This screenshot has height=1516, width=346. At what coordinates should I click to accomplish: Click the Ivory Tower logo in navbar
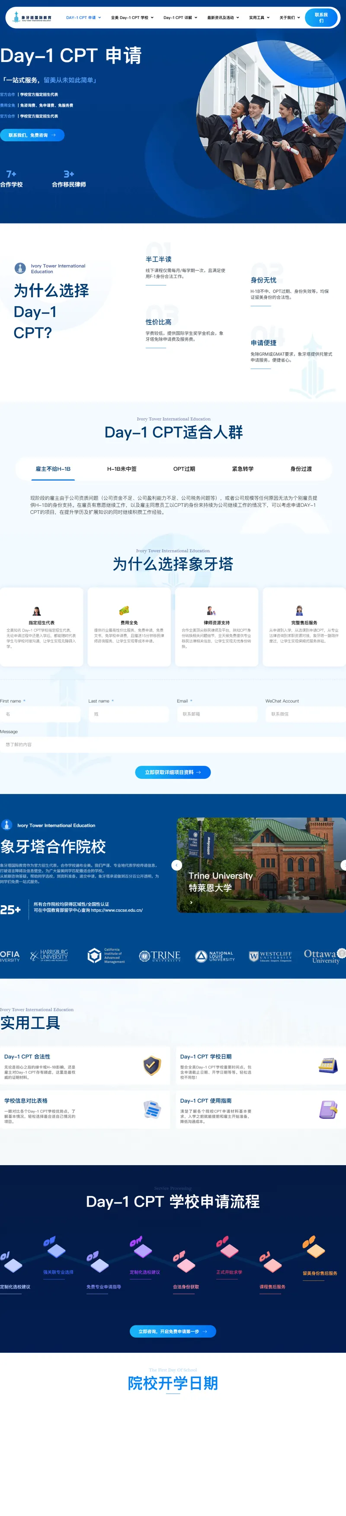(32, 18)
